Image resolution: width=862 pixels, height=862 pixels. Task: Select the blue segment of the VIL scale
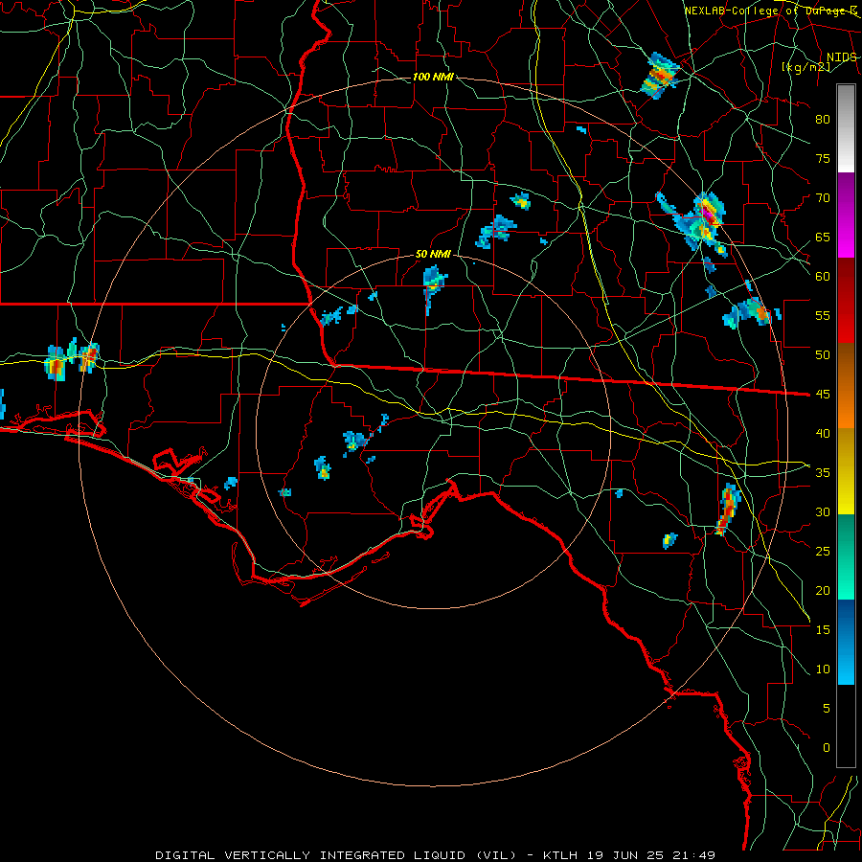click(846, 642)
